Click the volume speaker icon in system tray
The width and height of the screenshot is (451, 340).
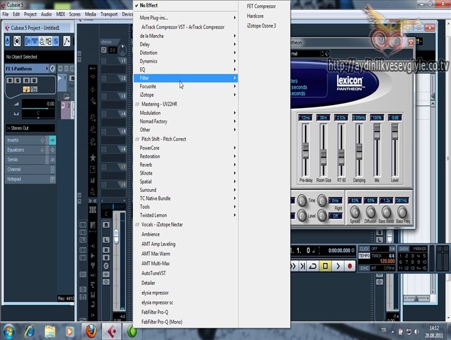(417, 332)
